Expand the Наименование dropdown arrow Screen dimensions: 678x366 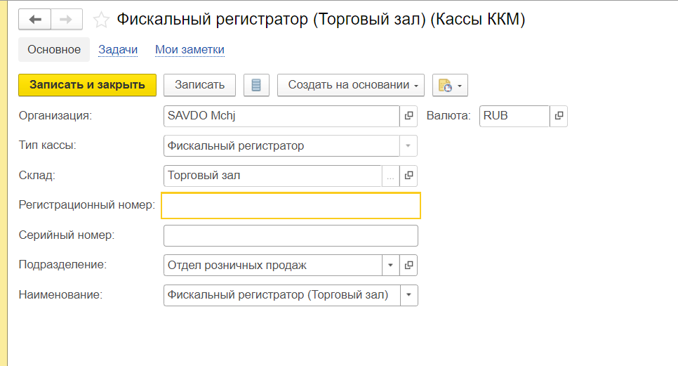[x=408, y=295]
